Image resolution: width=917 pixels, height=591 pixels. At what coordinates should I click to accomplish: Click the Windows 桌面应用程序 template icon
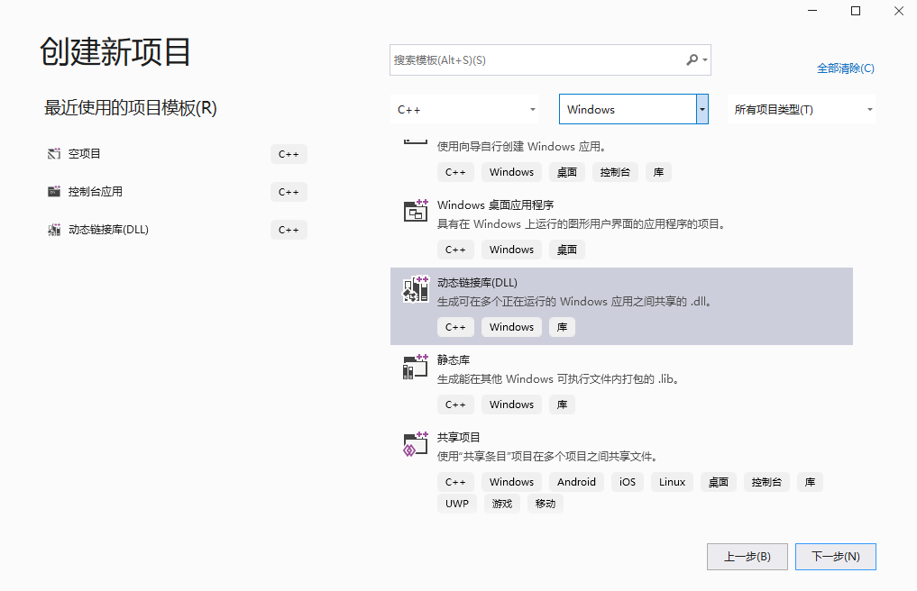pos(415,212)
